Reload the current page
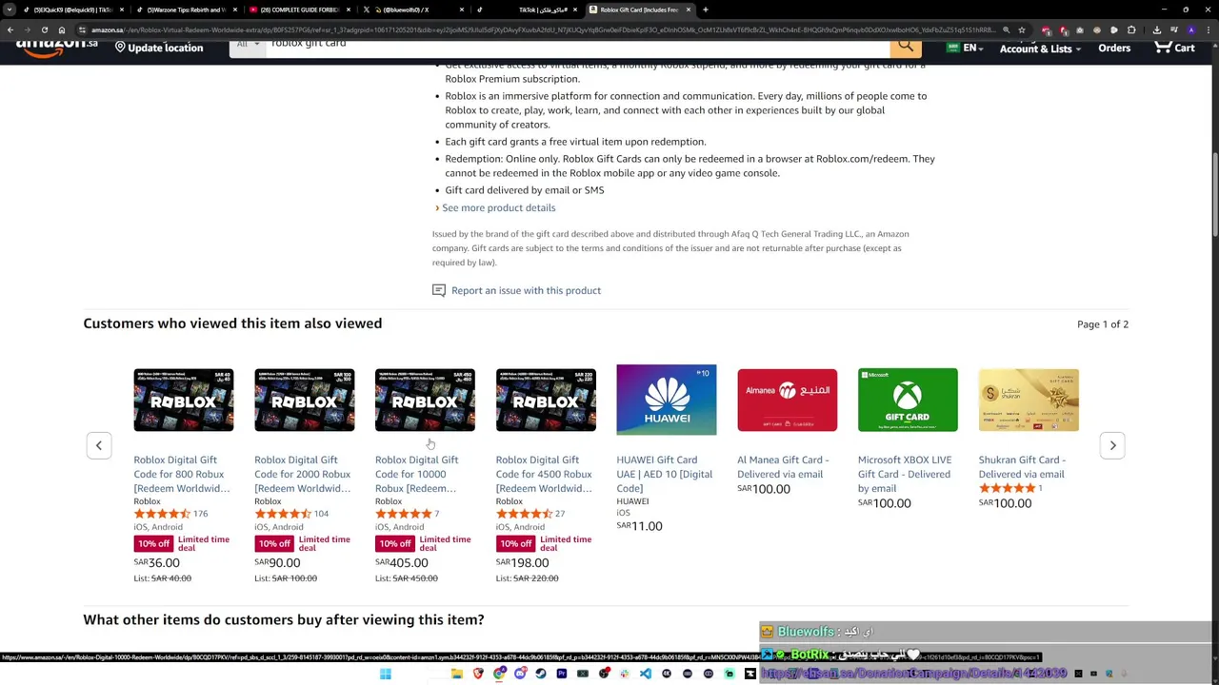The height and width of the screenshot is (685, 1219). [45, 29]
